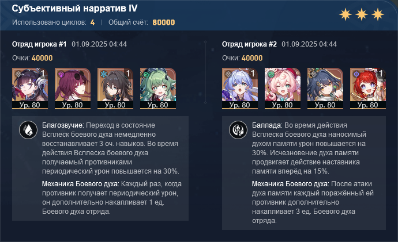Viewport: 398px width, 242px height.
Task: Click the total score 80000 value
Action: tap(164, 22)
